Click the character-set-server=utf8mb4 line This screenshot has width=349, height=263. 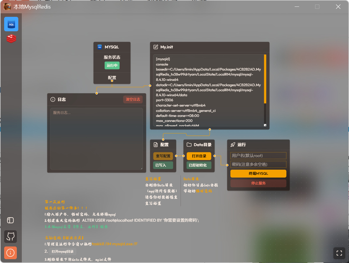point(181,105)
